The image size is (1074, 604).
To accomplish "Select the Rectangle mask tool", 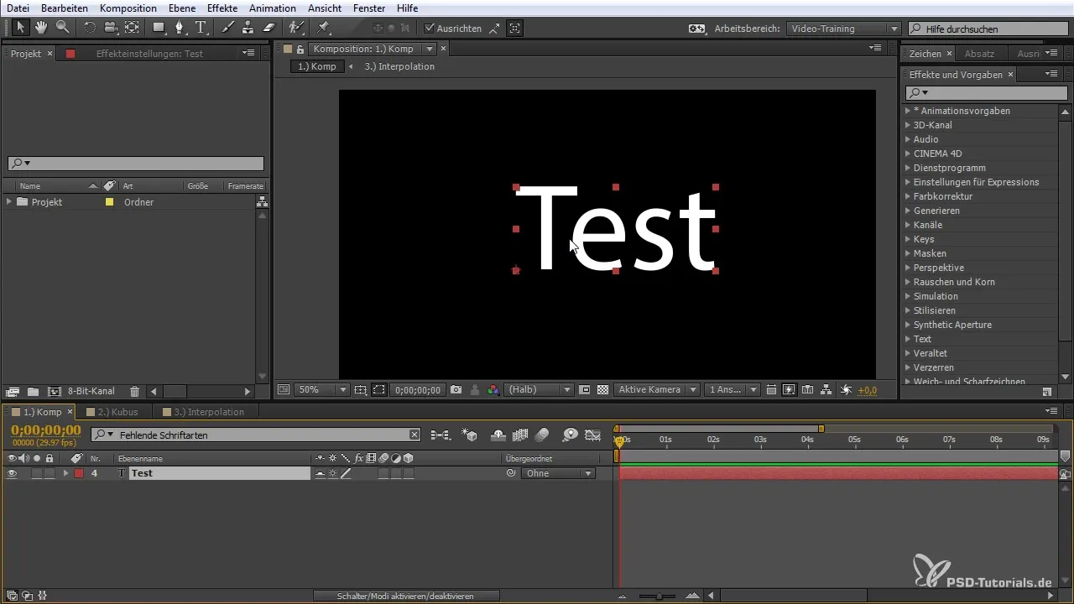I will [159, 28].
